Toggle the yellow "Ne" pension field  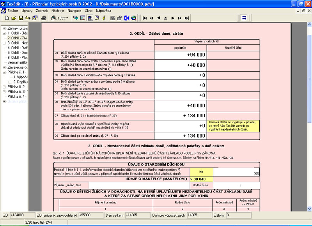(201, 172)
